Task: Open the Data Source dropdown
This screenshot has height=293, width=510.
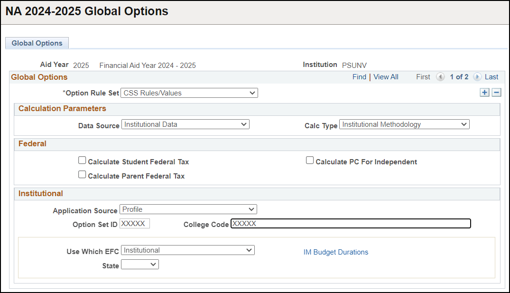Action: 244,124
